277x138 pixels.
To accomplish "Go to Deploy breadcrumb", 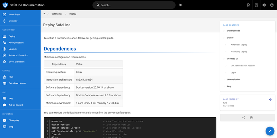I will pyautogui.click(x=73, y=14).
